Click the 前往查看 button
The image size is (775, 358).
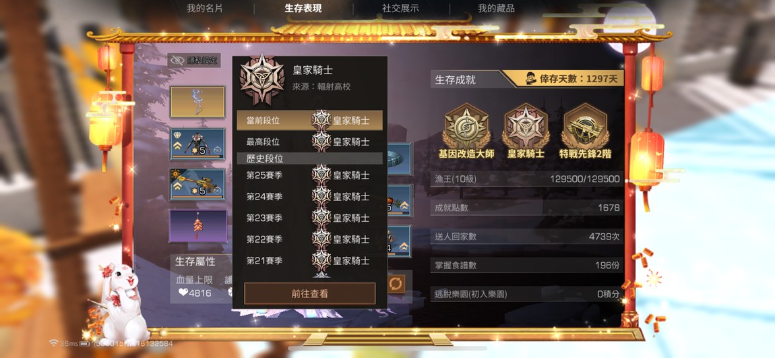pyautogui.click(x=309, y=294)
